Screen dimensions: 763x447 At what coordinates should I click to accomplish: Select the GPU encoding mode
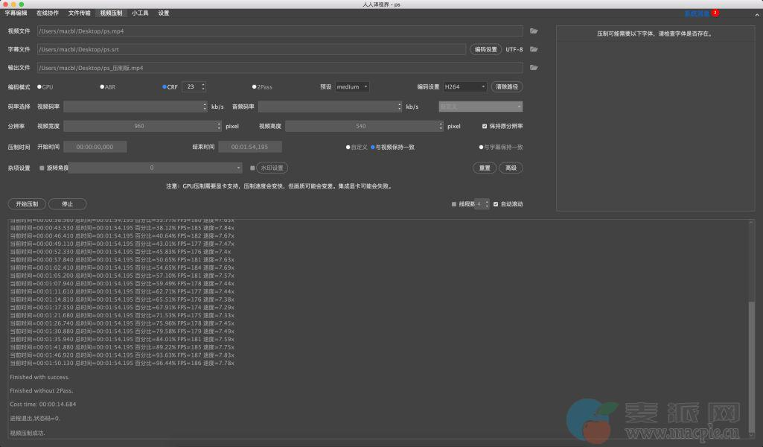39,87
